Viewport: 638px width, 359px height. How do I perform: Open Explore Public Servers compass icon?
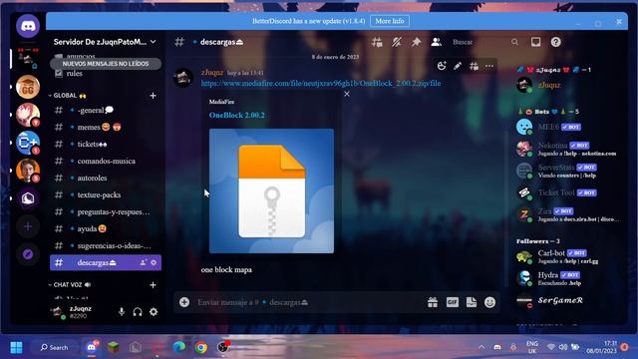(x=28, y=254)
